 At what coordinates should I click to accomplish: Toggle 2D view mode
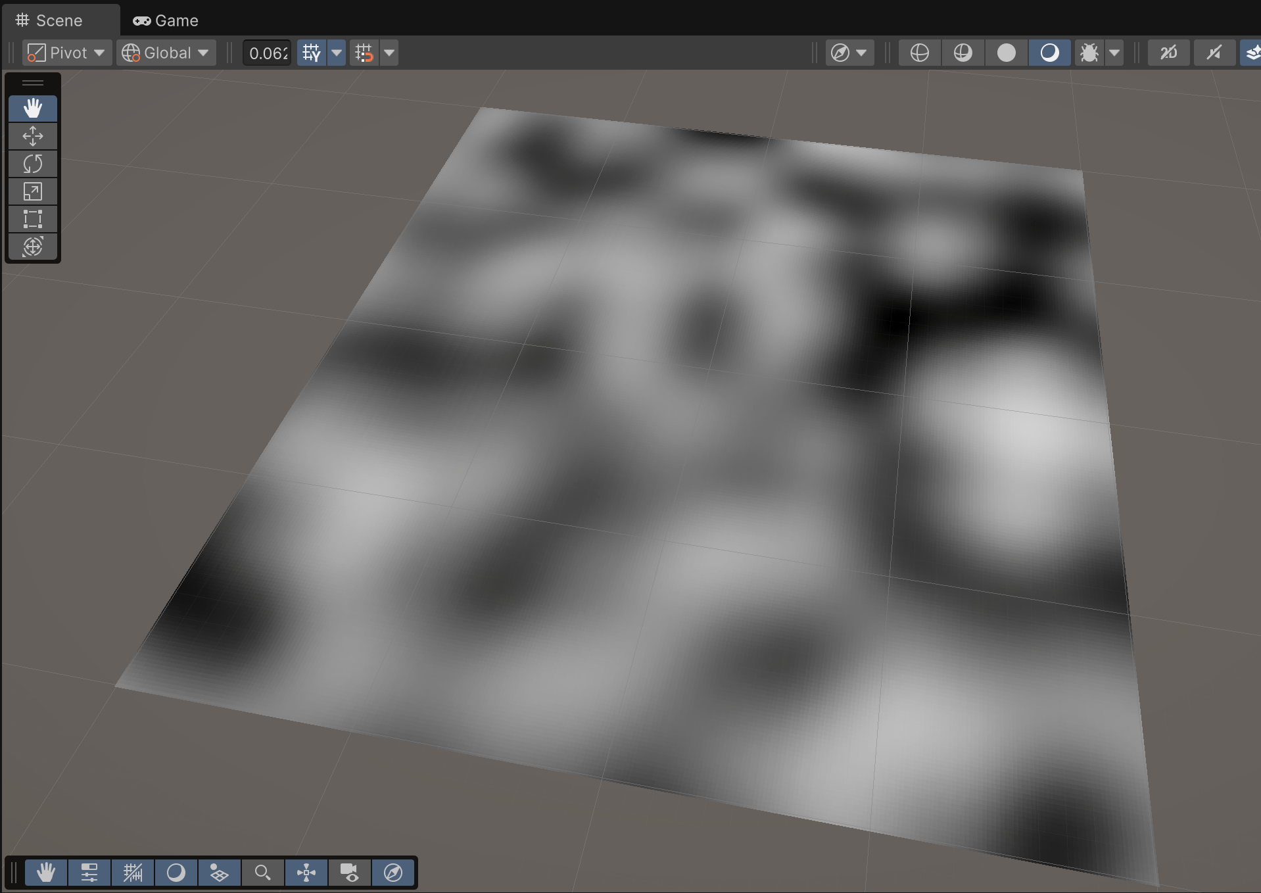tap(1168, 53)
